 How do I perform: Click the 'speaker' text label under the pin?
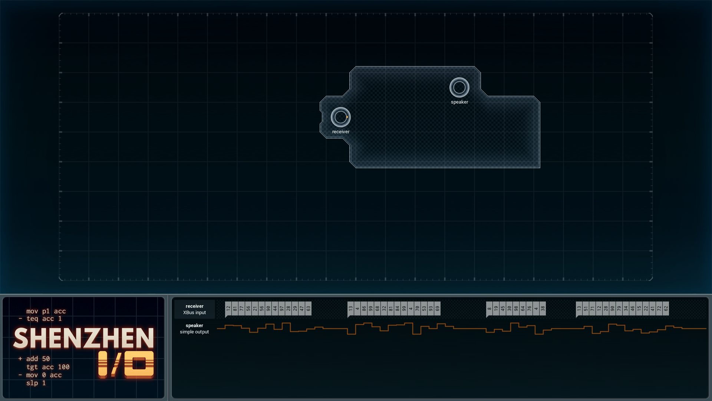[x=459, y=102]
